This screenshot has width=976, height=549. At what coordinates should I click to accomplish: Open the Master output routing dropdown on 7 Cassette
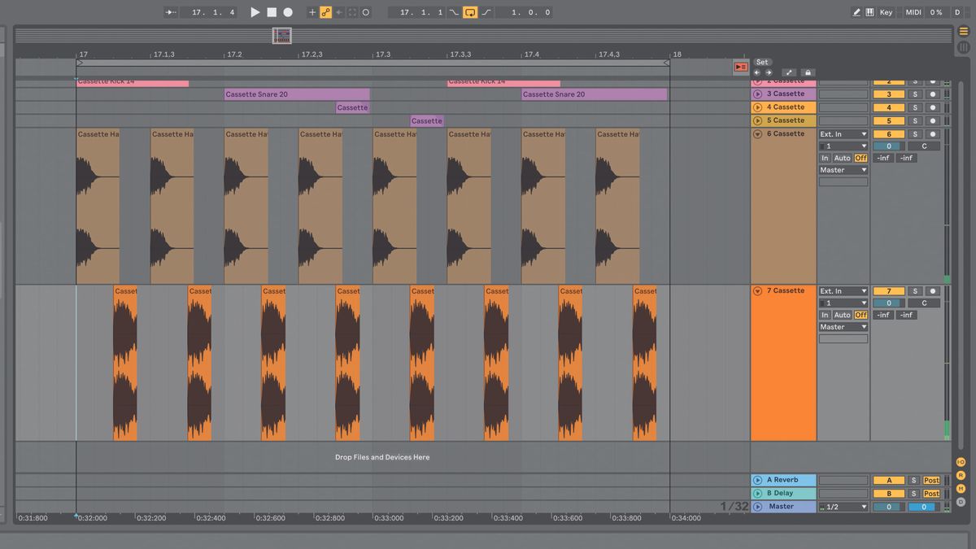(x=843, y=326)
